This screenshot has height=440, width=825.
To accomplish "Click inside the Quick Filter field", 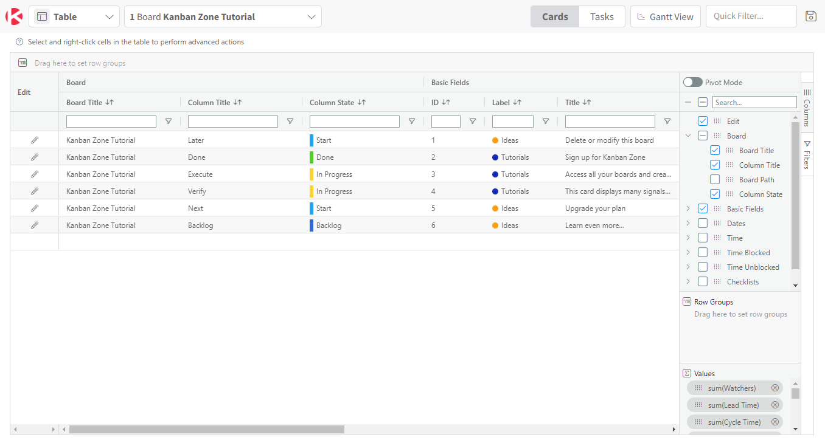I will (751, 16).
